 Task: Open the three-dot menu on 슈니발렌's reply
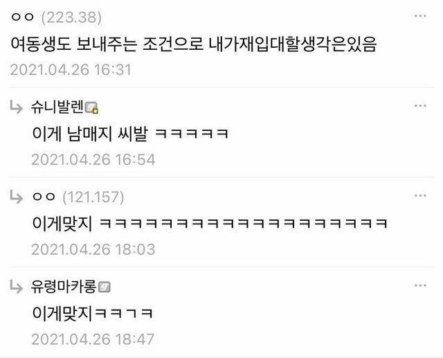[420, 106]
